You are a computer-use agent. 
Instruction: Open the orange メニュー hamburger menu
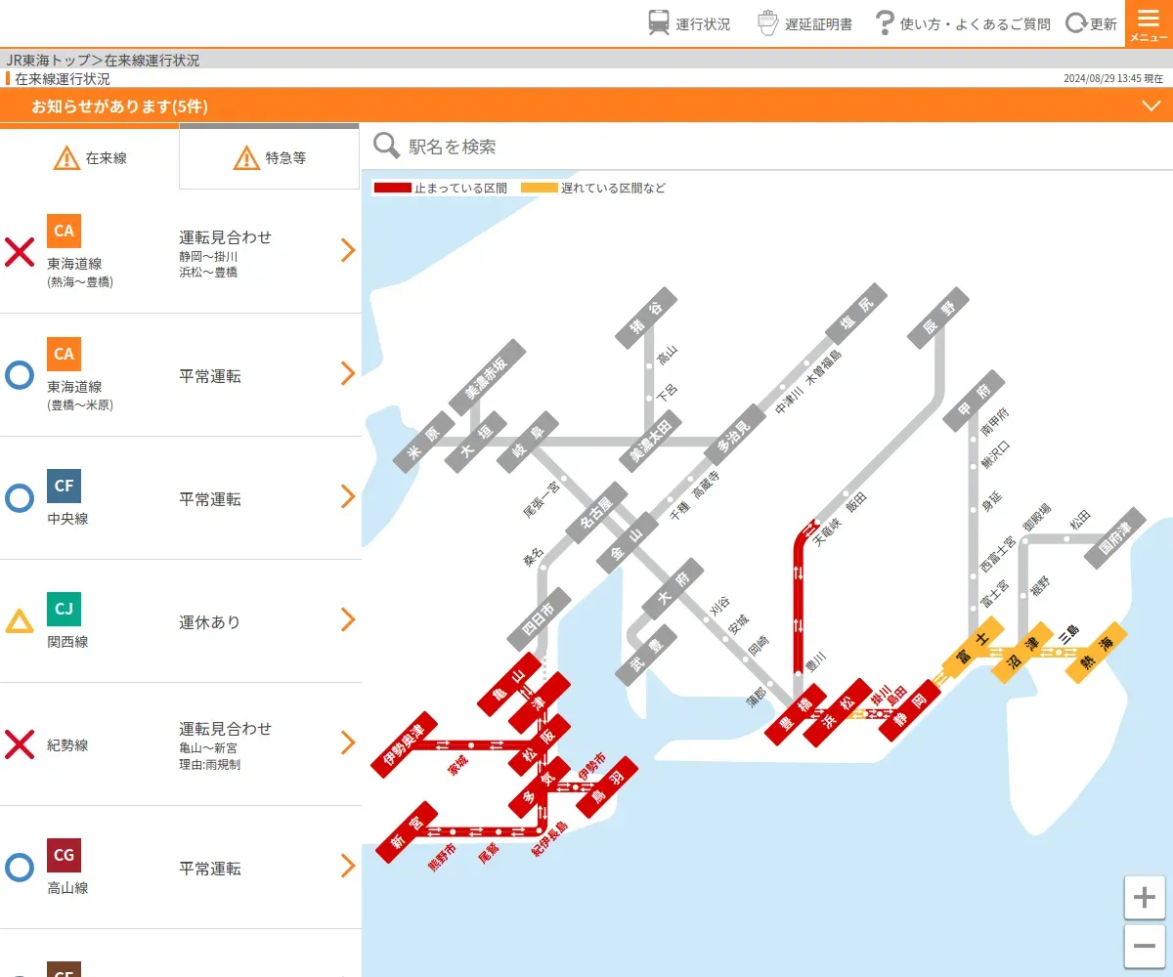pos(1149,23)
